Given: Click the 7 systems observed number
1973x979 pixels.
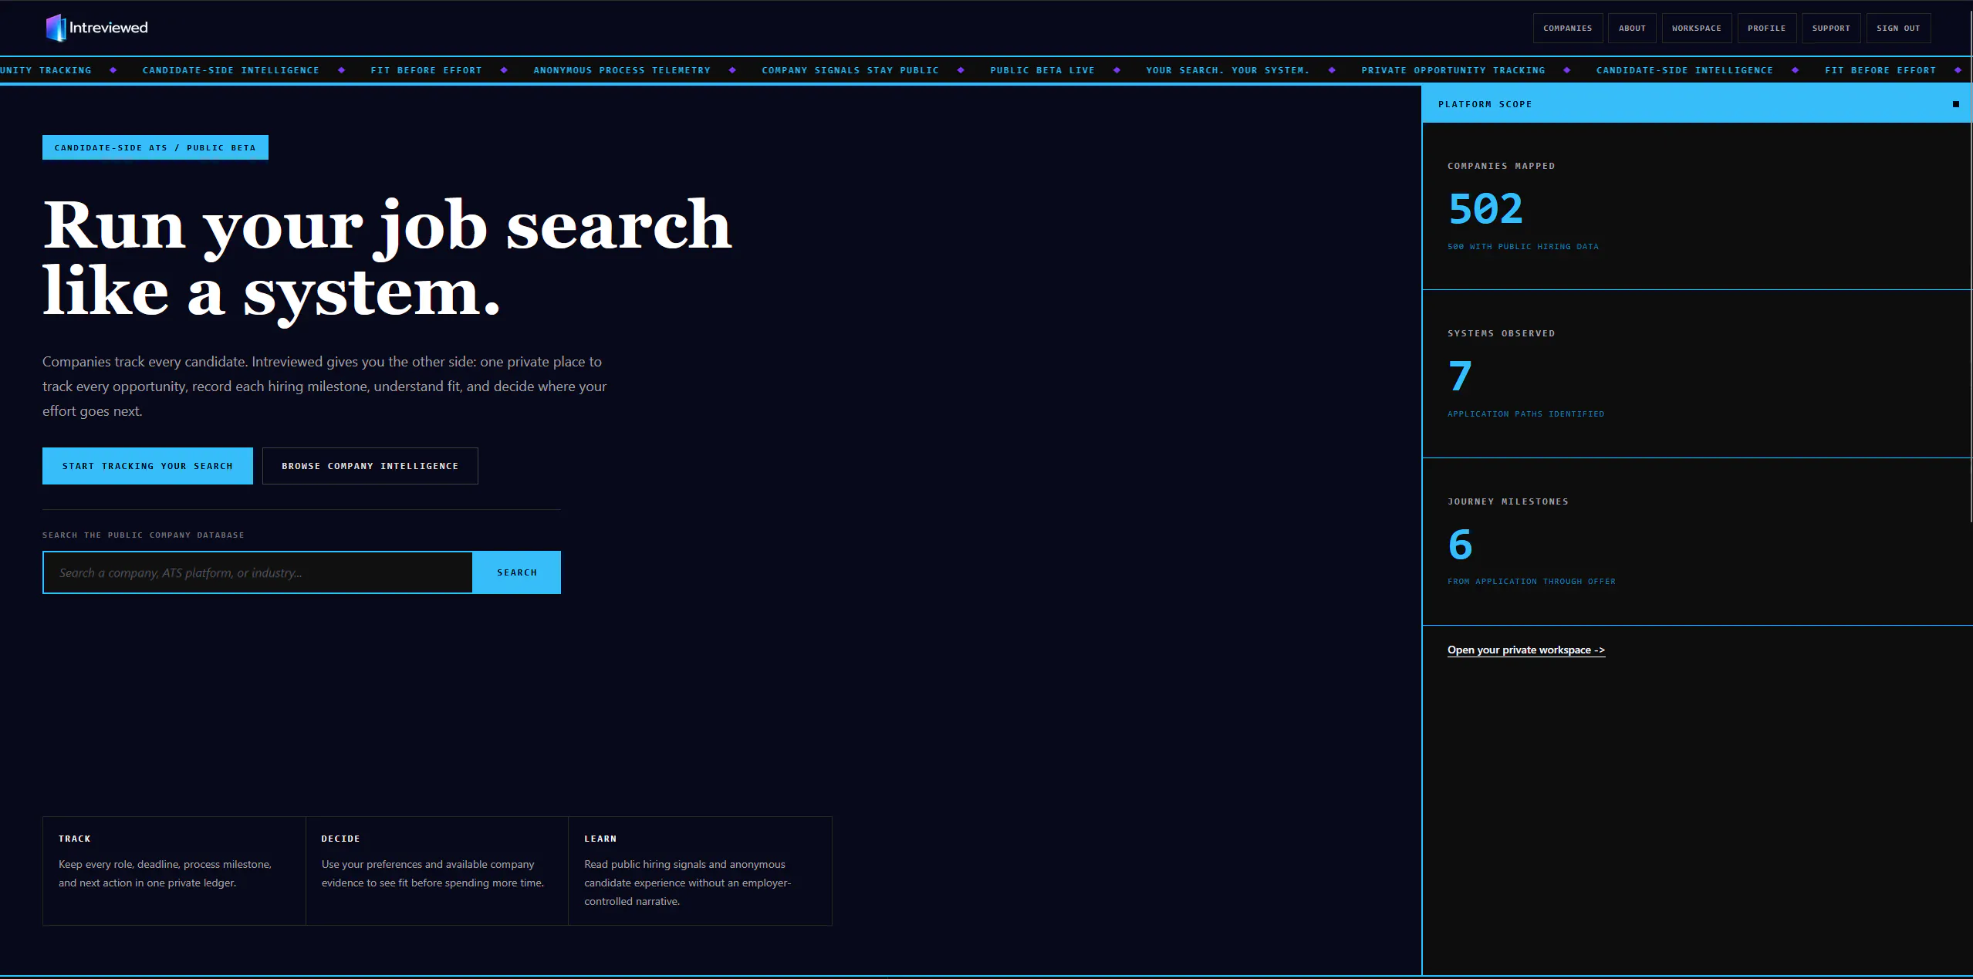Looking at the screenshot, I should [1460, 376].
